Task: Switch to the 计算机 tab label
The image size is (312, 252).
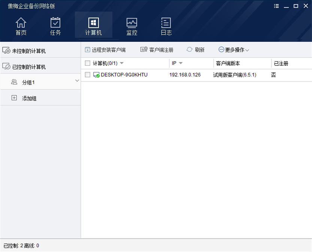Action: (94, 33)
